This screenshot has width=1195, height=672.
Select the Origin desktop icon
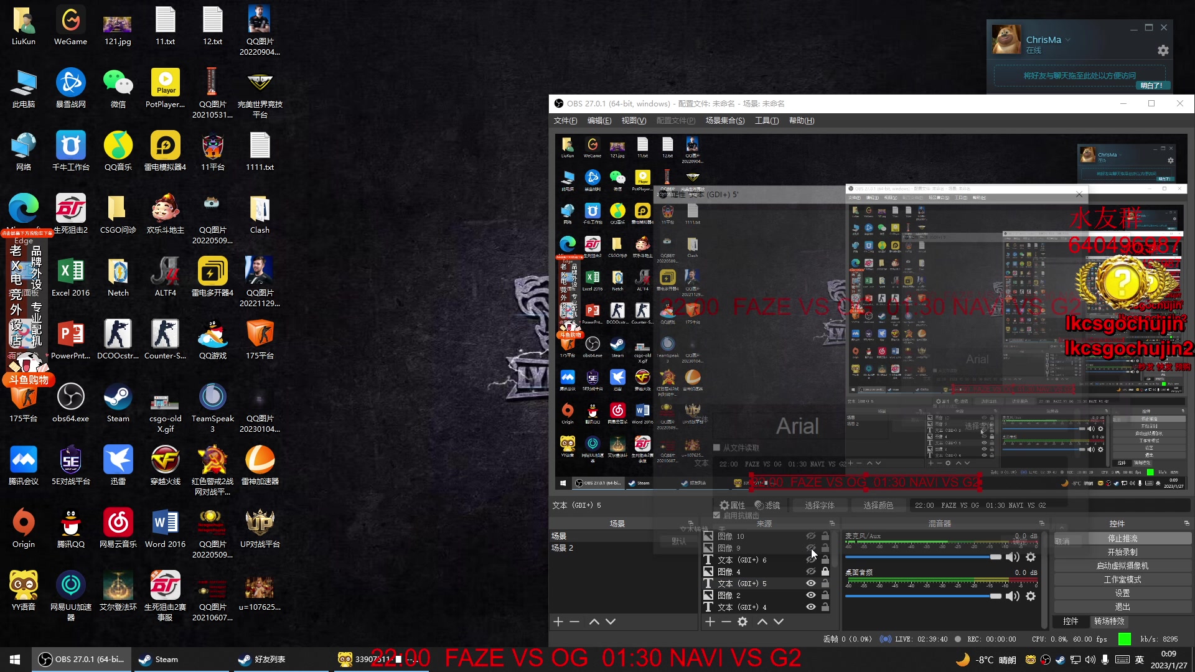pyautogui.click(x=24, y=529)
